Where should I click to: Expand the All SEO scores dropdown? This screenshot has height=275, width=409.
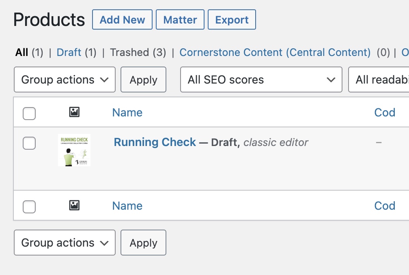(261, 80)
